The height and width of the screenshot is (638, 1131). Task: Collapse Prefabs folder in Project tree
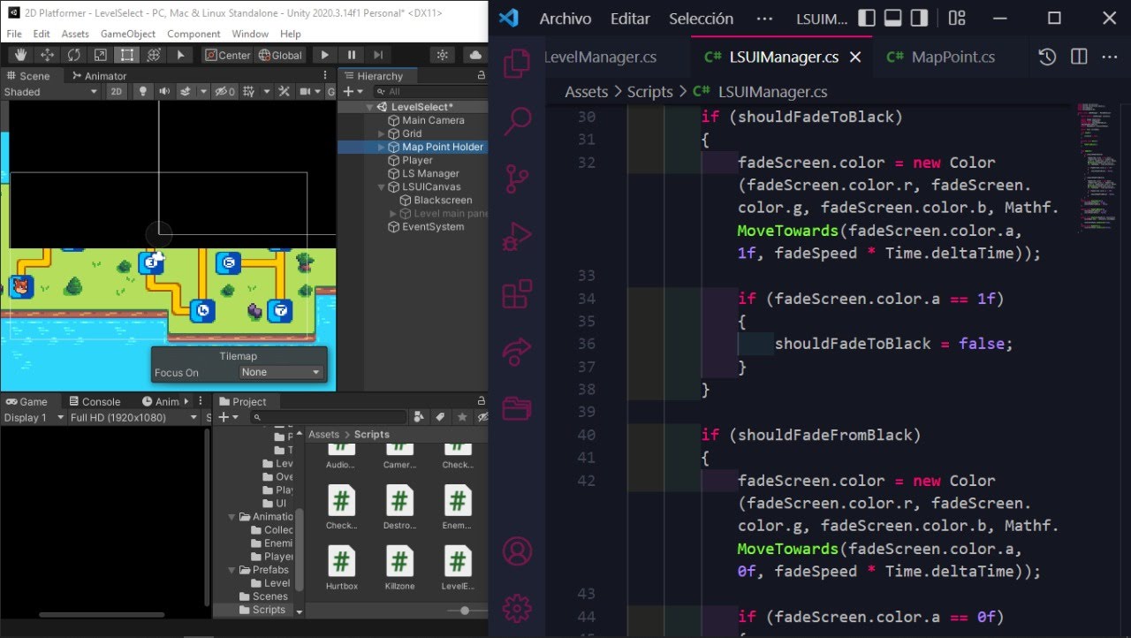pos(232,570)
